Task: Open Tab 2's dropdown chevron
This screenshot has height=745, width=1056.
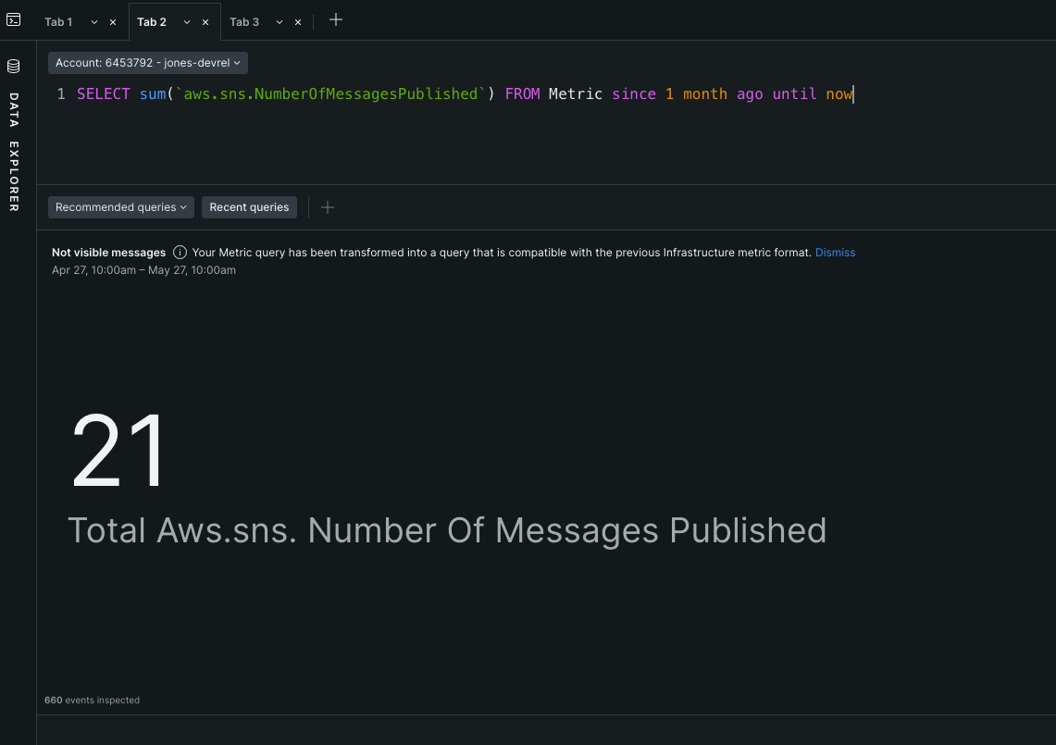Action: point(185,21)
